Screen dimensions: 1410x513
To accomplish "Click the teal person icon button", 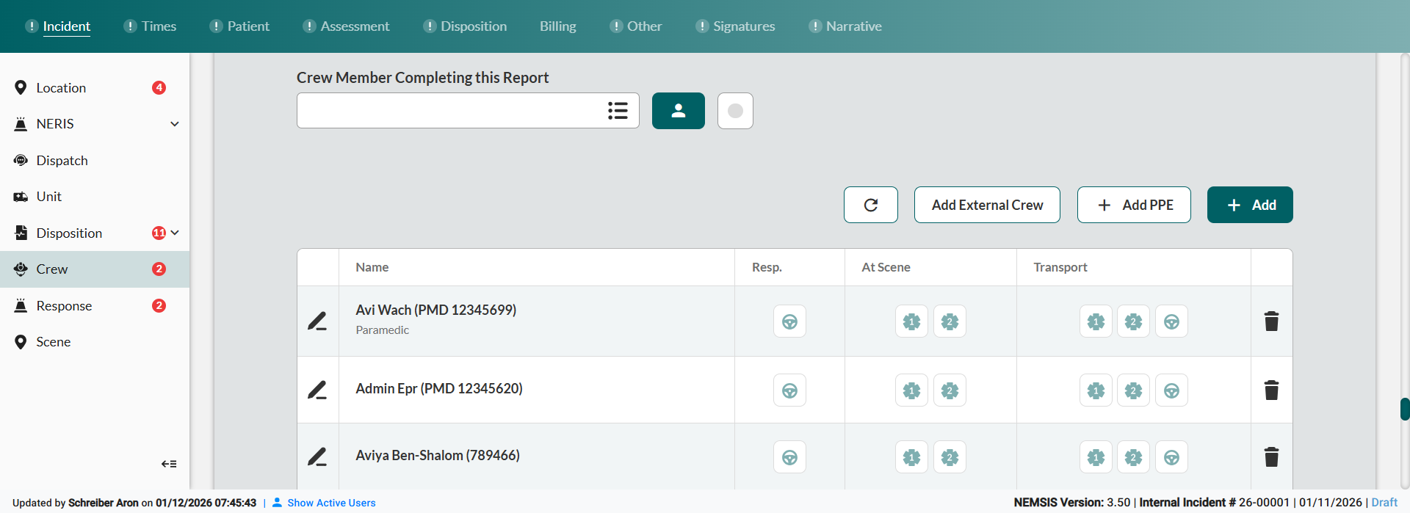I will 678,111.
